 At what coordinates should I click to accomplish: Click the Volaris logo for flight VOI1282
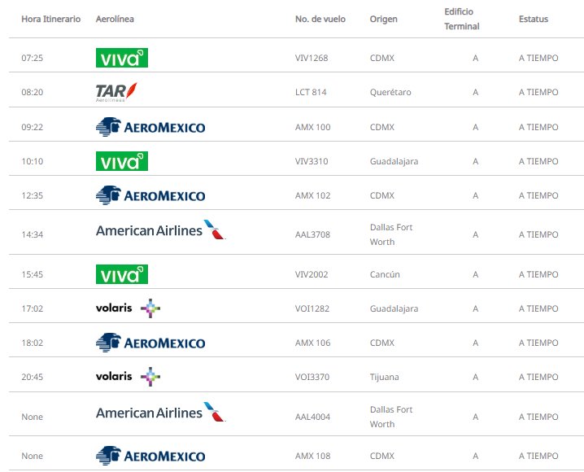[x=129, y=308]
